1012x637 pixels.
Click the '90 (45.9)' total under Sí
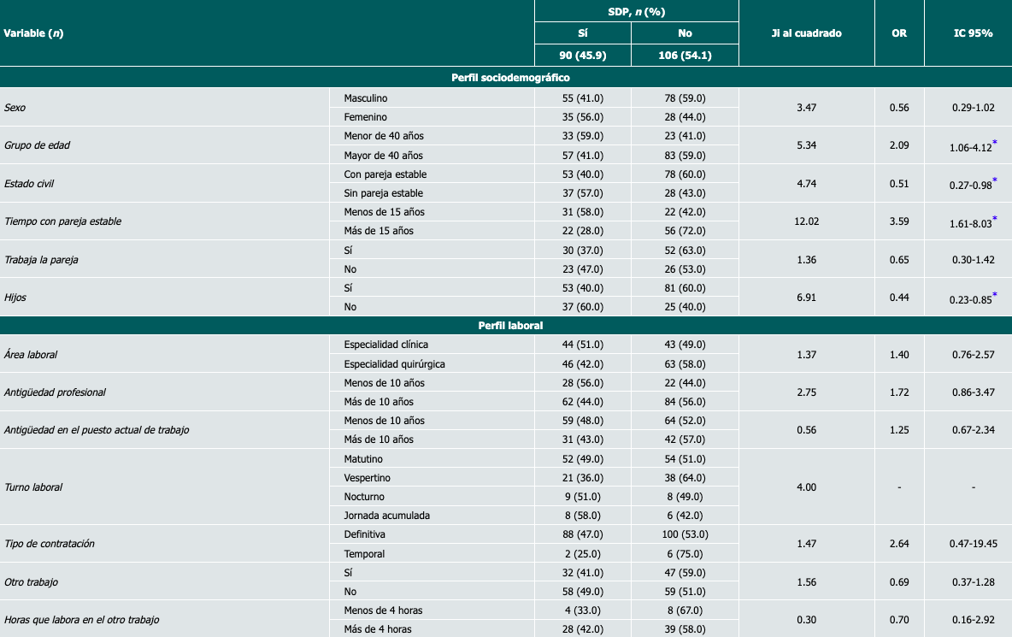582,56
